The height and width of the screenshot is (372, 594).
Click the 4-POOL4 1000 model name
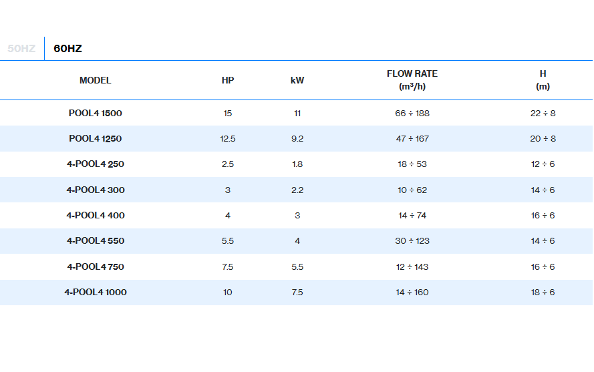(96, 293)
